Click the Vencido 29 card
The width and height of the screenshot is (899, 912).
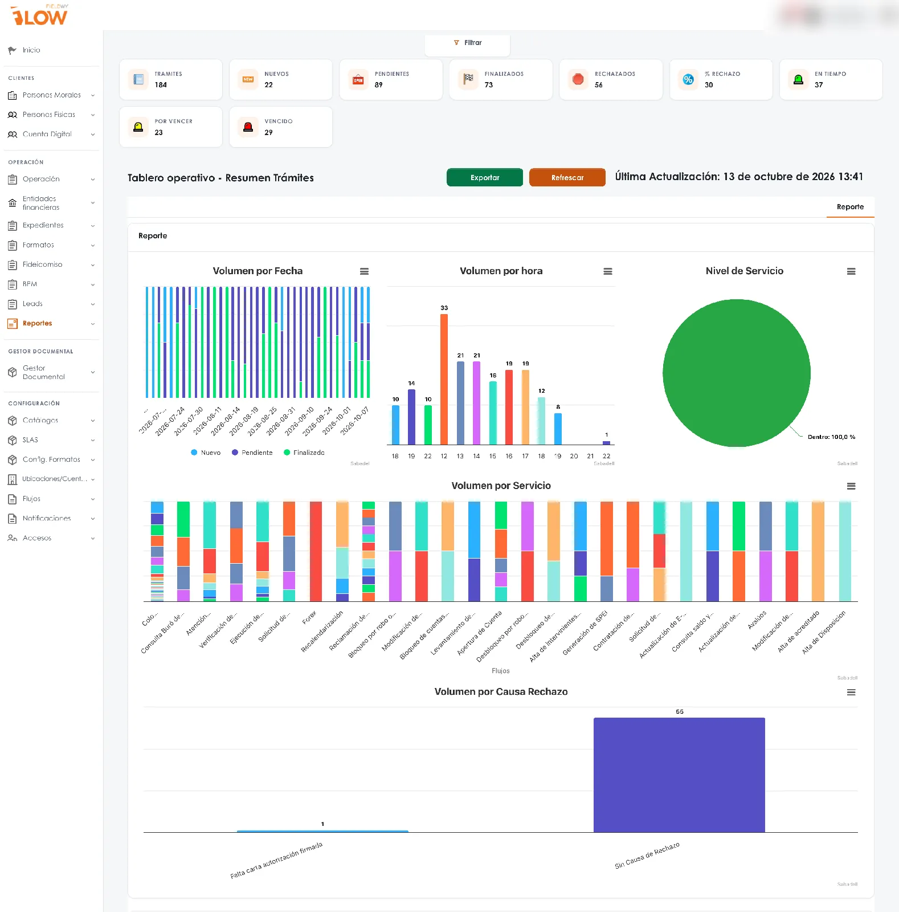(281, 127)
